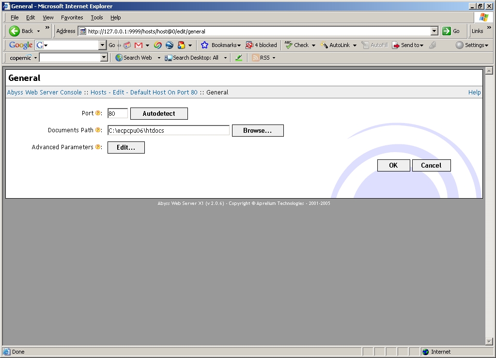Click the spell Check ABC icon
The width and height of the screenshot is (496, 358).
pos(288,45)
